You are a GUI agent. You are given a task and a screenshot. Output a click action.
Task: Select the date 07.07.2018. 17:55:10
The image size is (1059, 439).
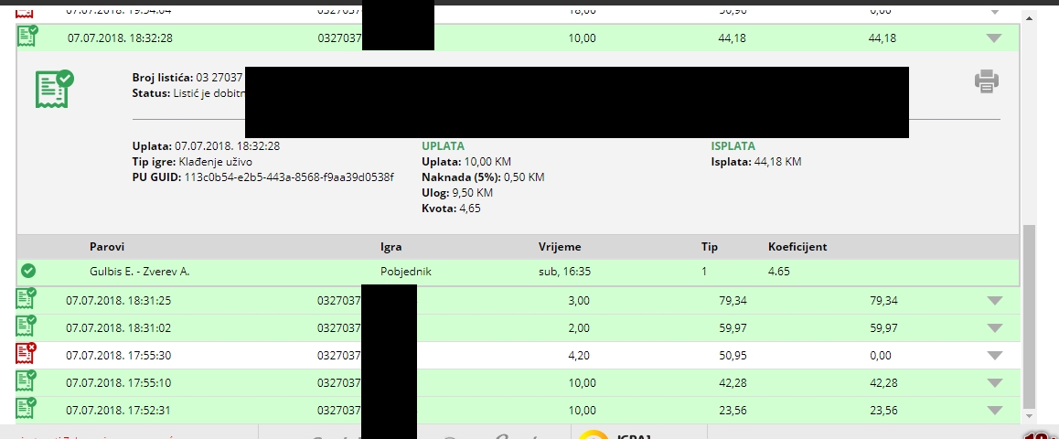point(119,383)
